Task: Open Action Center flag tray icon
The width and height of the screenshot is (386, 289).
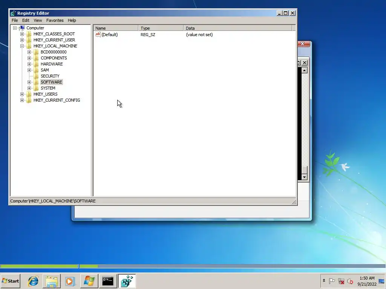Action: (x=332, y=281)
